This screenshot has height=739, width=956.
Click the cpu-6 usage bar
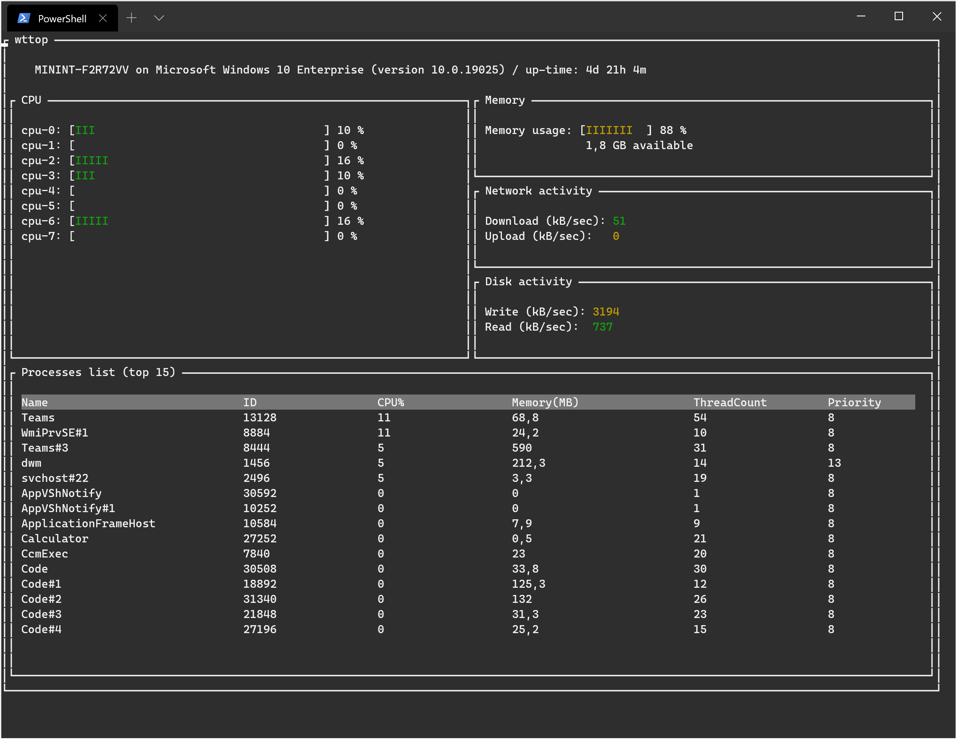tap(199, 221)
